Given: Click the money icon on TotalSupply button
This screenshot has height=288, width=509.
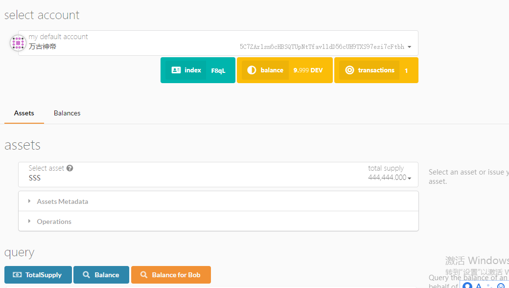Looking at the screenshot, I should 17,275.
